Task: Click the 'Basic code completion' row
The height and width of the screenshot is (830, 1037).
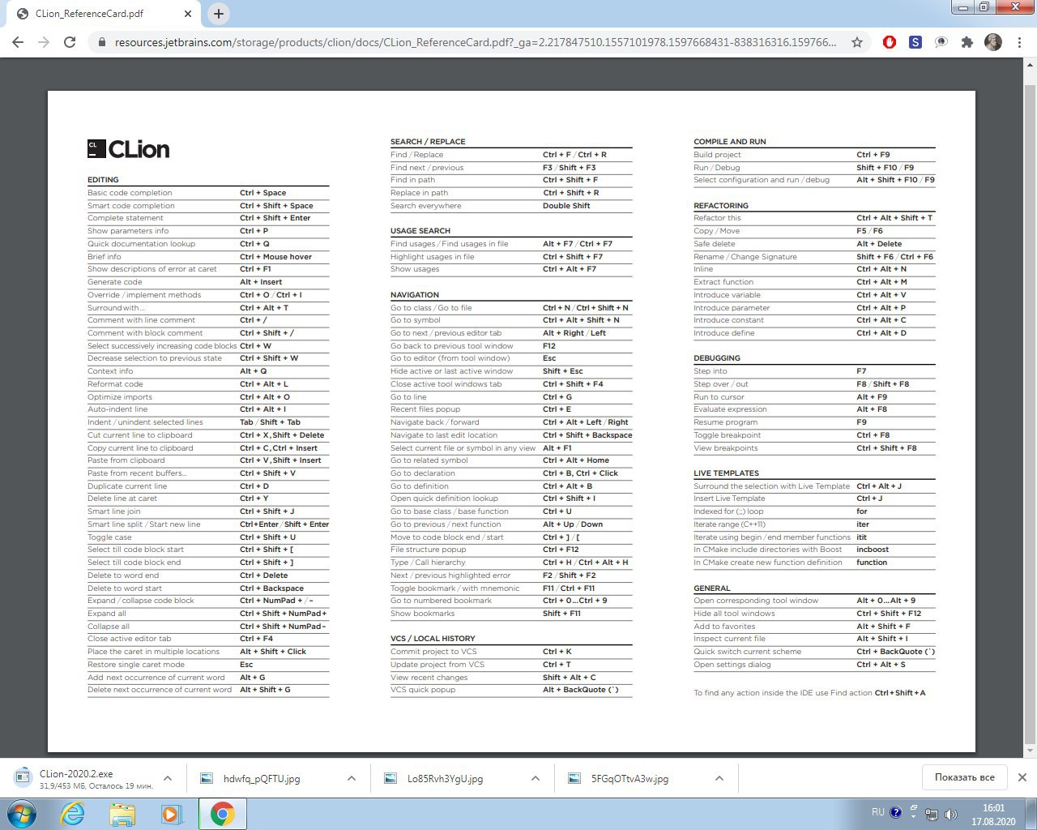Action: (x=208, y=193)
